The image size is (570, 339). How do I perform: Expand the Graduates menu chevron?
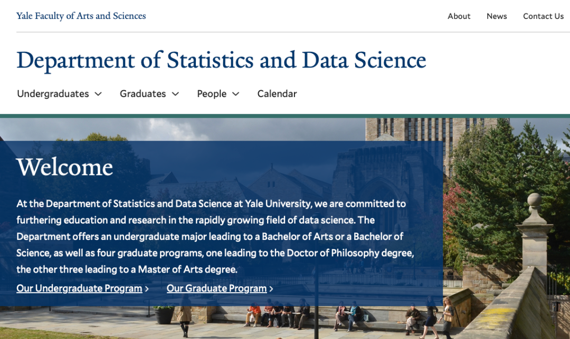[175, 94]
